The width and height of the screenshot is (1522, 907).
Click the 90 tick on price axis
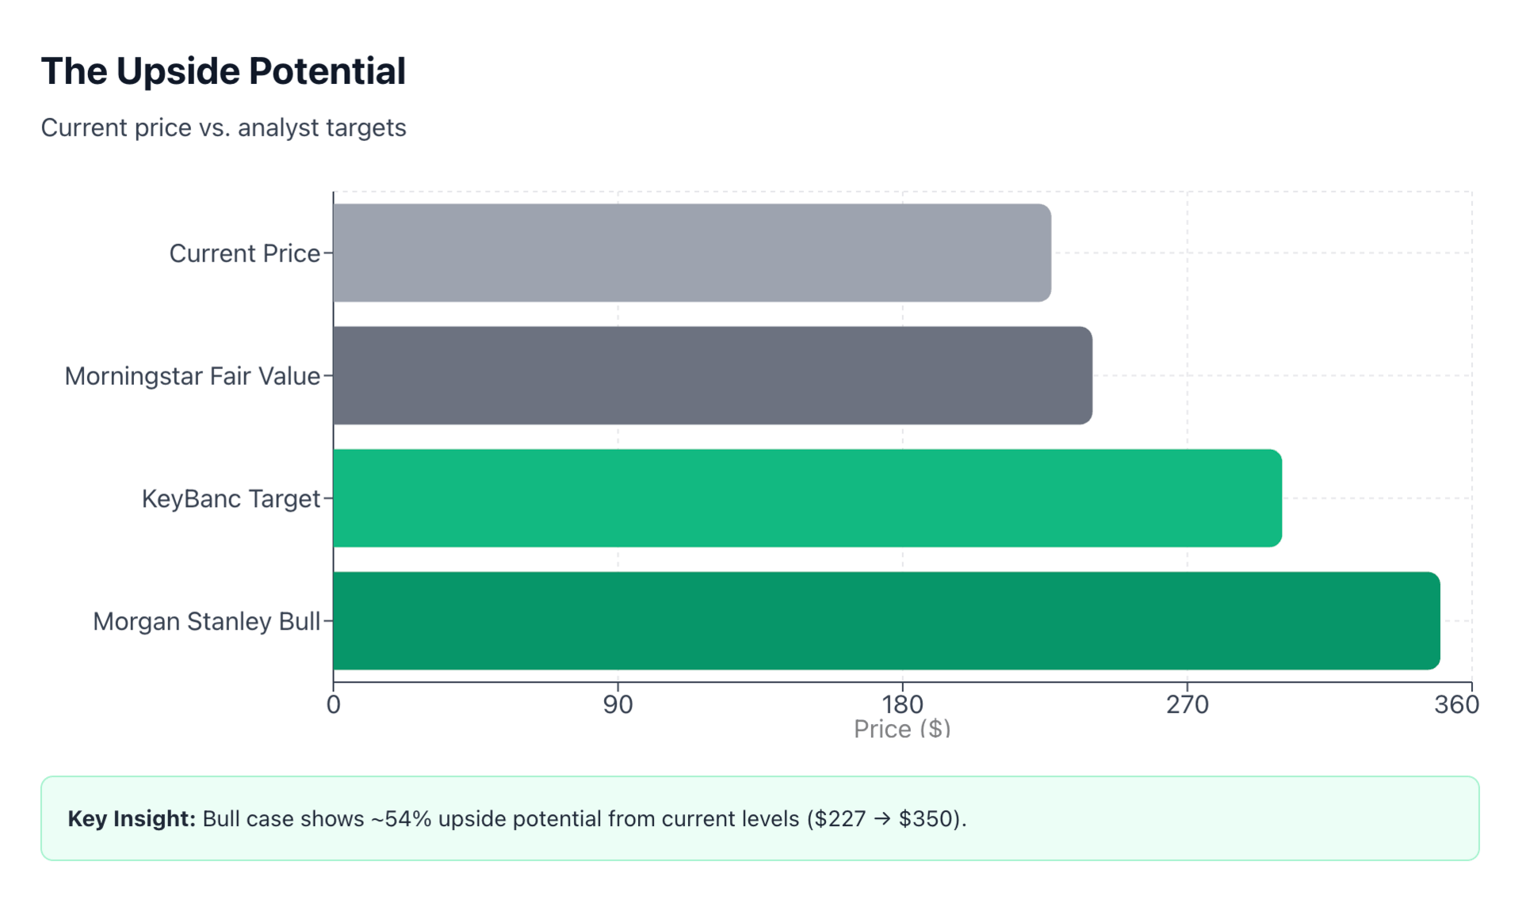click(618, 704)
